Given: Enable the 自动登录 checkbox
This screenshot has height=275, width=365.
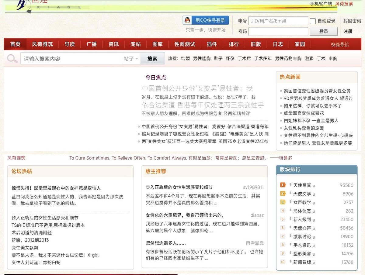Looking at the screenshot, I should pyautogui.click(x=313, y=21).
